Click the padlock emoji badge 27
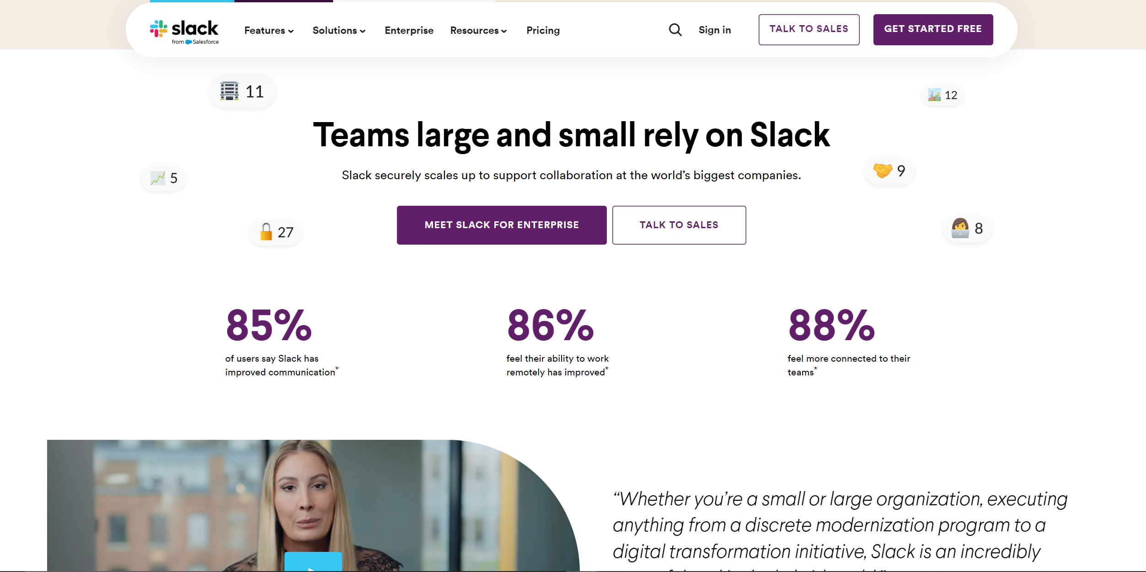 (276, 232)
